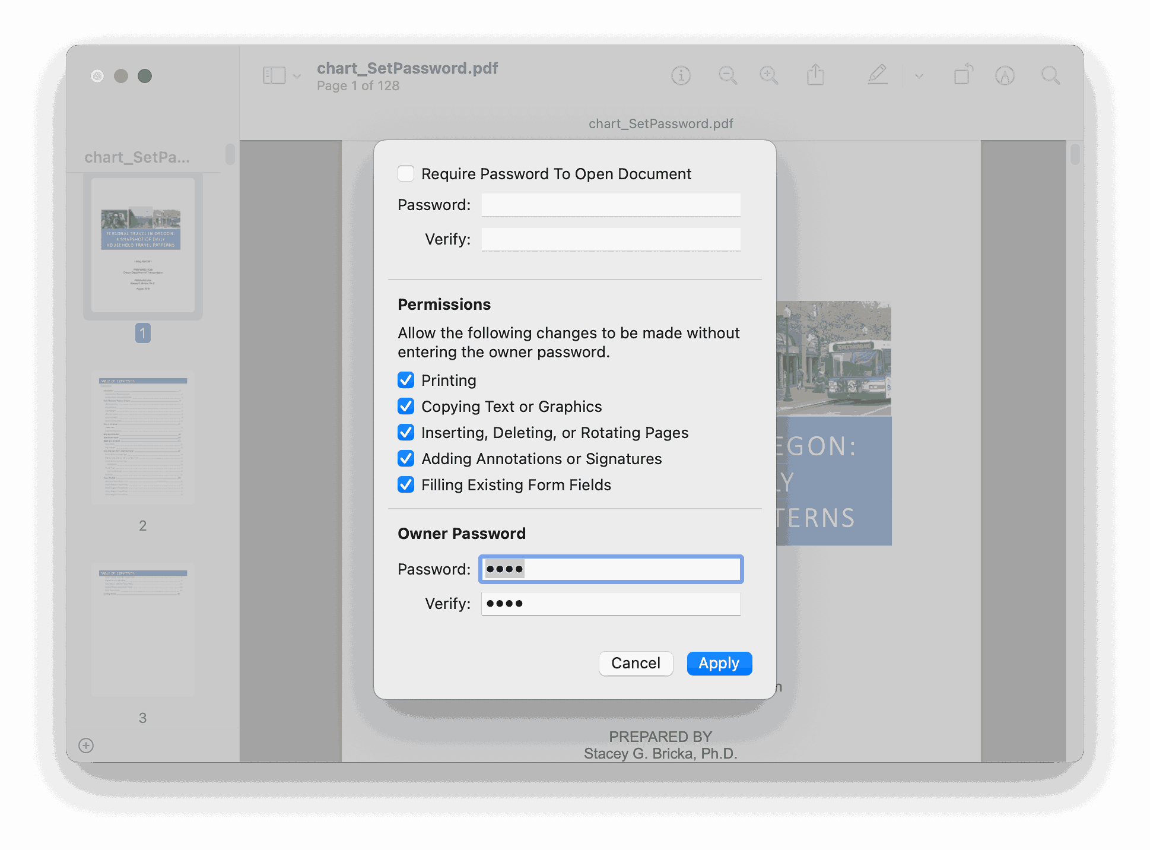Apply the permission settings
The width and height of the screenshot is (1150, 850).
click(719, 663)
